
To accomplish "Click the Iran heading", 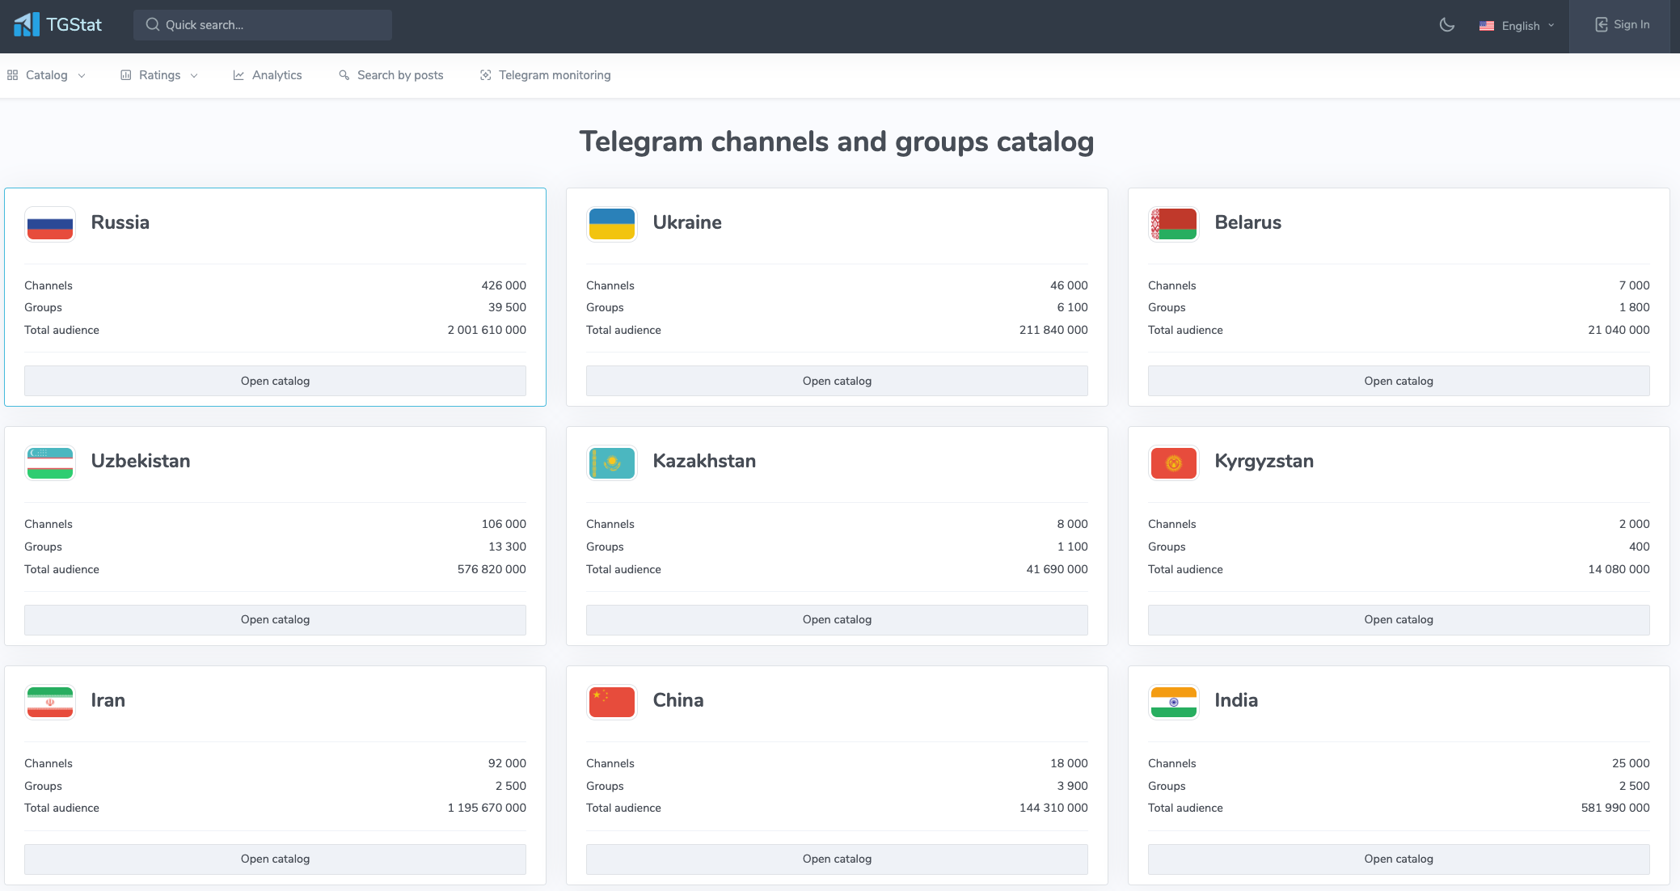I will 108,700.
